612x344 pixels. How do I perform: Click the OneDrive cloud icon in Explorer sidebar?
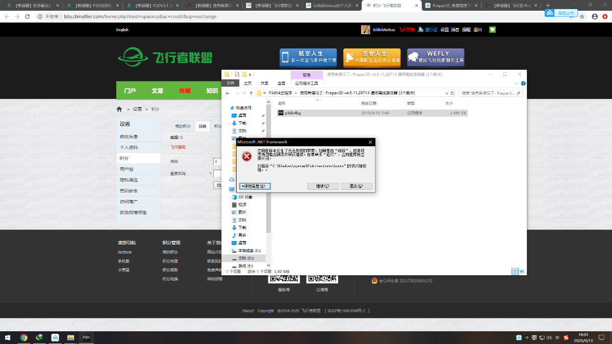click(233, 179)
